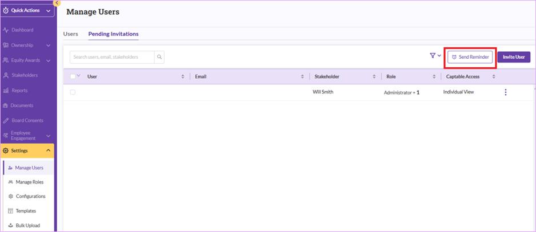
Task: Click the search magnifier icon
Action: 159,58
